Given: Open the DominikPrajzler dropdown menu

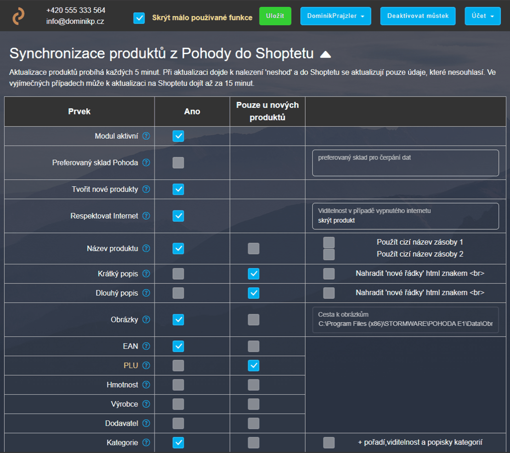Looking at the screenshot, I should 336,16.
